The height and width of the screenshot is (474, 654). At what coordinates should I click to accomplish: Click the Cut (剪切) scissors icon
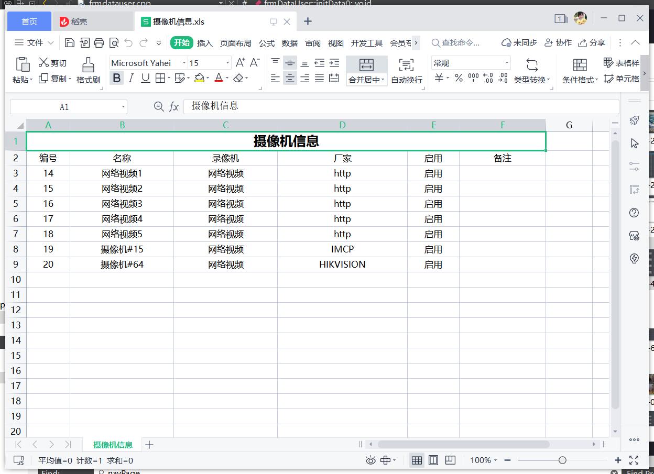tap(44, 63)
